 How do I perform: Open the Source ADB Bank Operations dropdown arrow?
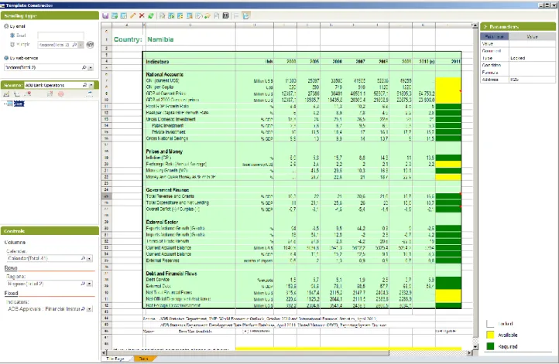pos(91,85)
